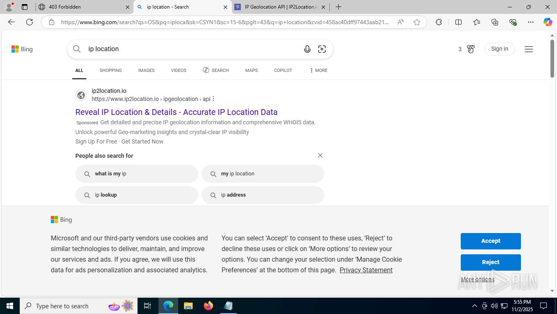
Task: Select the SEARCH results tab
Action: point(216,70)
